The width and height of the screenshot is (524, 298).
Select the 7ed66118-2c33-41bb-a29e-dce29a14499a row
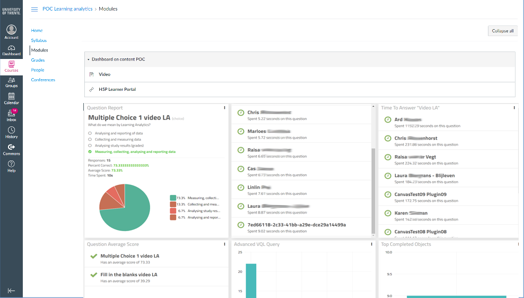[x=301, y=227]
